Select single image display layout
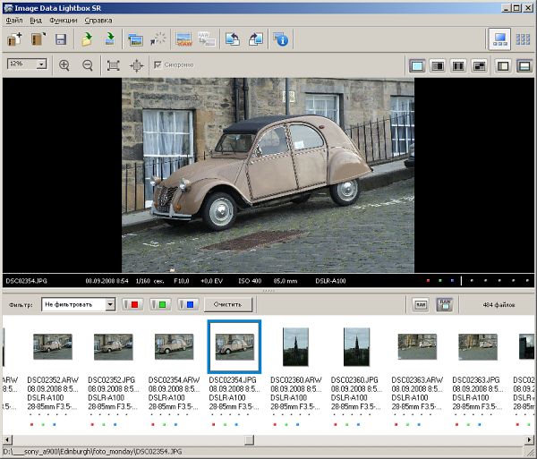 417,65
